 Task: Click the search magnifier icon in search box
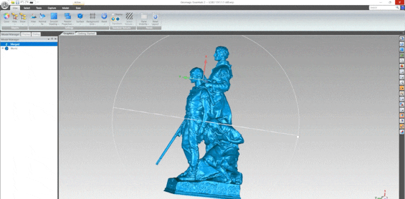click(398, 8)
